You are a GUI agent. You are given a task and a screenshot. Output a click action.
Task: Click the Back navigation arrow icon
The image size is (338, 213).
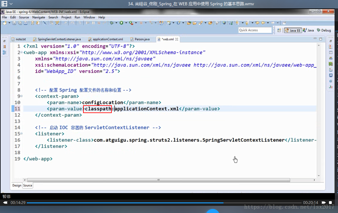coord(263,23)
